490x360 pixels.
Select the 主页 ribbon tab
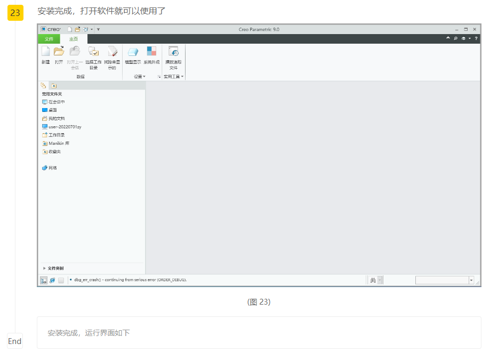click(74, 39)
